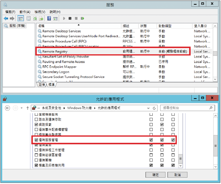Open the 系統及安全性 breadcrumb link

click(x=52, y=108)
